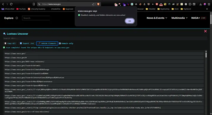212x115 pixels.
Task: Open the TopSecret bookmarks folder
Action: point(186,9)
